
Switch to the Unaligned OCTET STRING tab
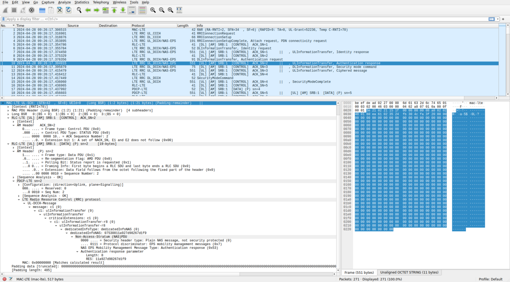(x=409, y=272)
